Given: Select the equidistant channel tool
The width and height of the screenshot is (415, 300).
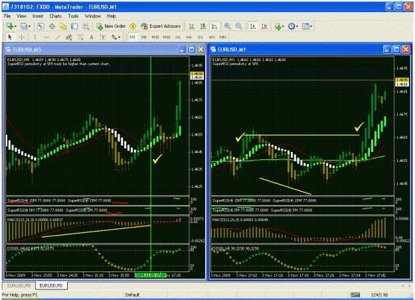Looking at the screenshot, I should coord(69,37).
